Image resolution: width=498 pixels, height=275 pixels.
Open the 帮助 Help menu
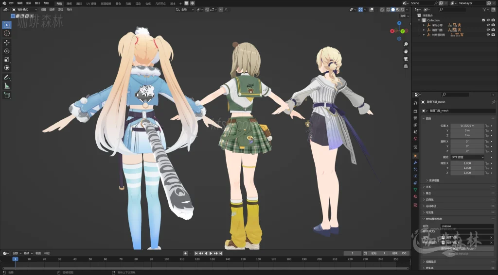46,3
